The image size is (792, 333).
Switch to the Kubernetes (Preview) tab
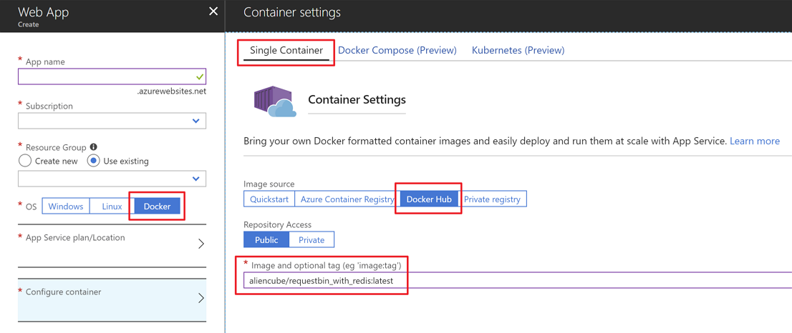point(518,50)
